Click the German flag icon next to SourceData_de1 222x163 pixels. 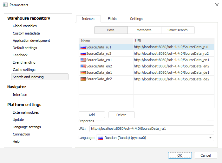(83, 72)
